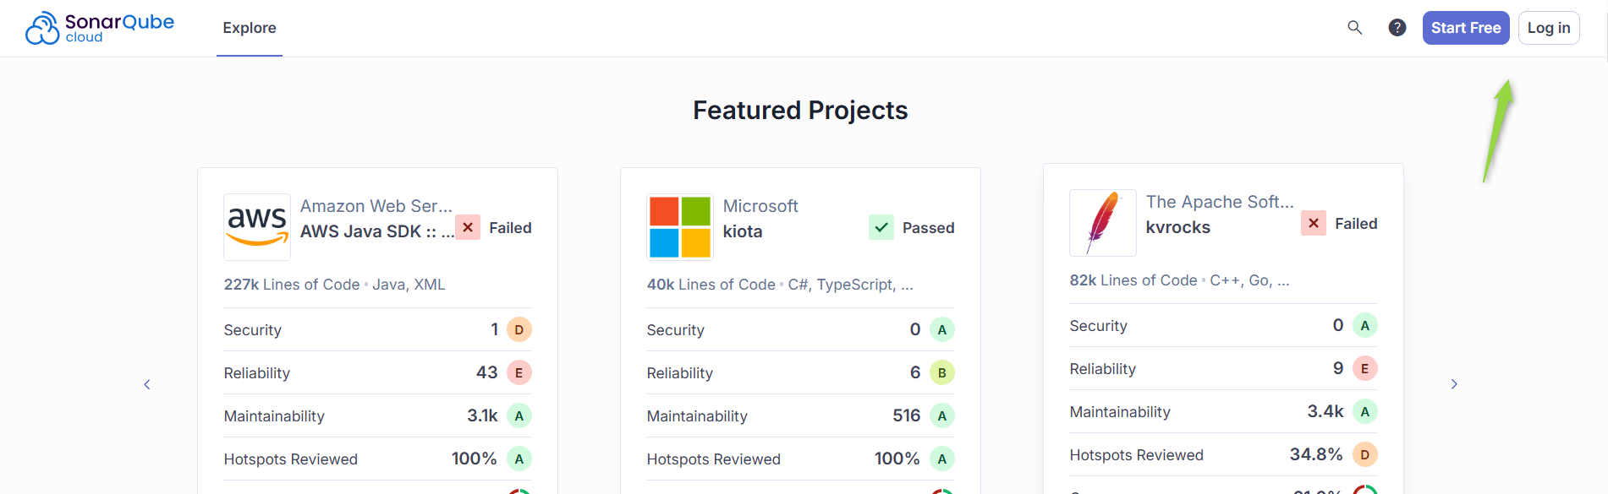Click the help question mark icon
Image resolution: width=1608 pixels, height=494 pixels.
[x=1397, y=28]
